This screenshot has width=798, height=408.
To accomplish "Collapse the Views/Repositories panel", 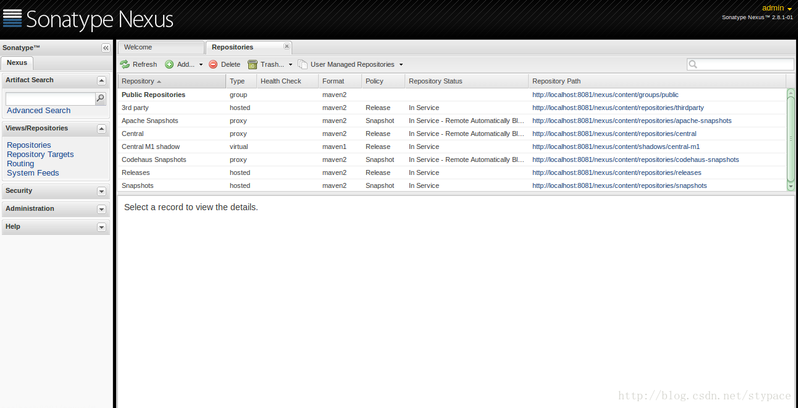I will click(102, 129).
